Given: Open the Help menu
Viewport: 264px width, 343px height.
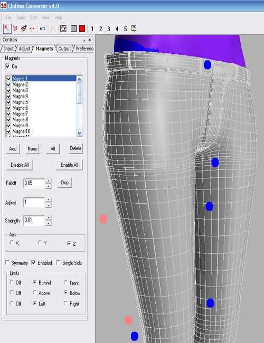Looking at the screenshot, I should 59,17.
